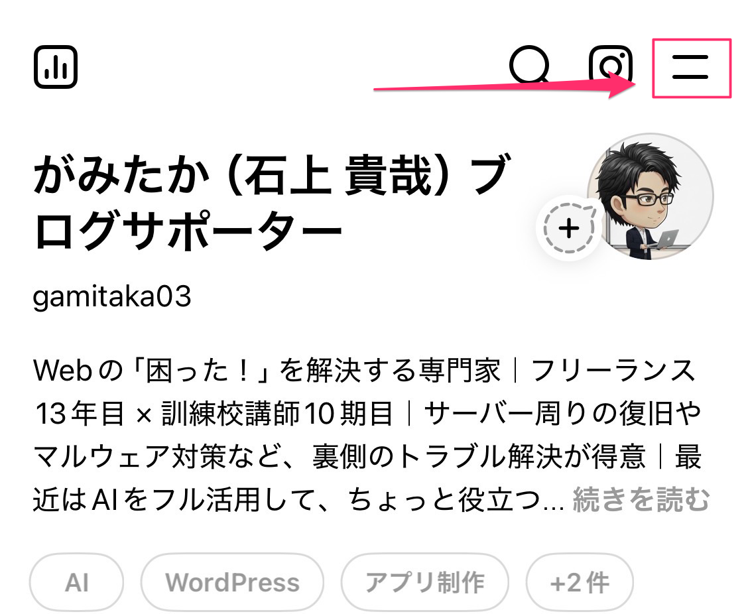The width and height of the screenshot is (746, 614).
Task: Expand the +2件 more tags chip
Action: 580,583
